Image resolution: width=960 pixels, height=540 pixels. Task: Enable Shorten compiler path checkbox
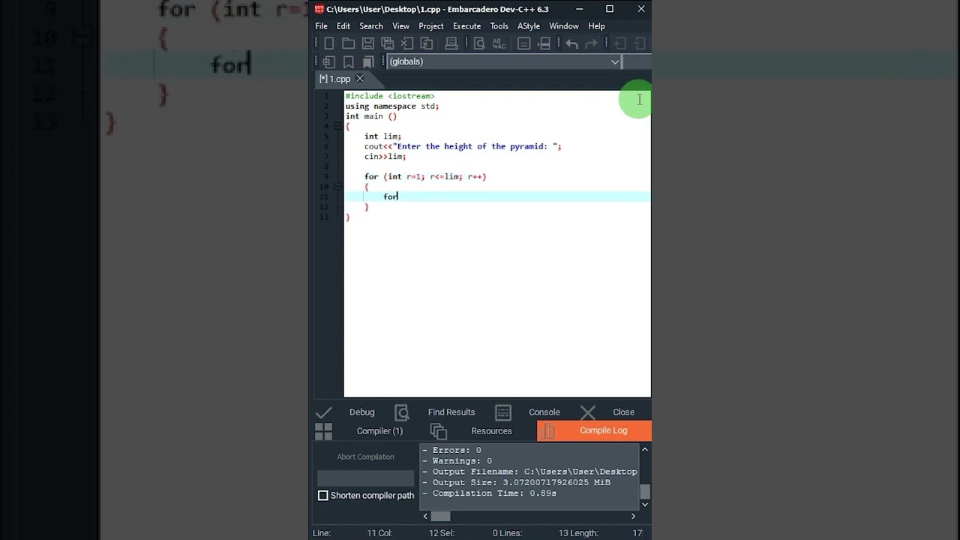click(x=323, y=496)
